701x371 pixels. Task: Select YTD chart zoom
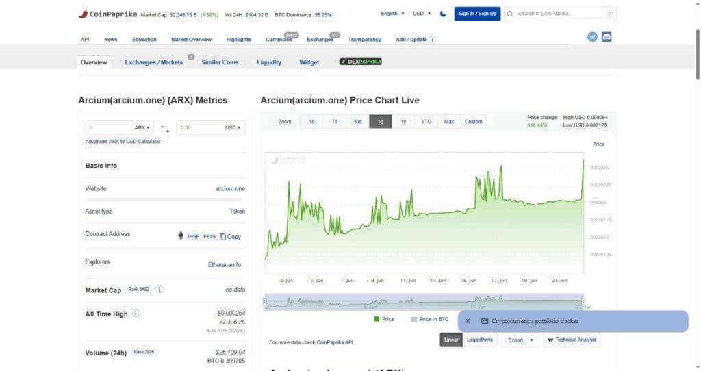click(x=426, y=122)
